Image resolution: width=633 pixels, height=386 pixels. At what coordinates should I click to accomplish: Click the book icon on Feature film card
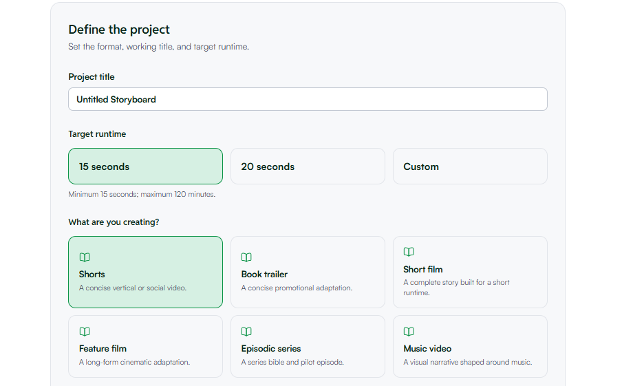tap(85, 332)
